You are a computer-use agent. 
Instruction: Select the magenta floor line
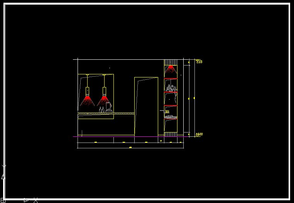click(116, 136)
